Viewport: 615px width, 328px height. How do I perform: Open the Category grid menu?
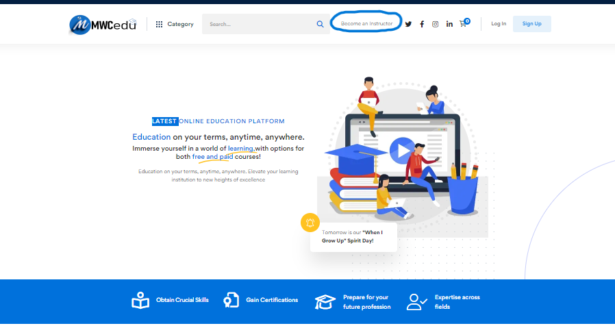(x=175, y=25)
